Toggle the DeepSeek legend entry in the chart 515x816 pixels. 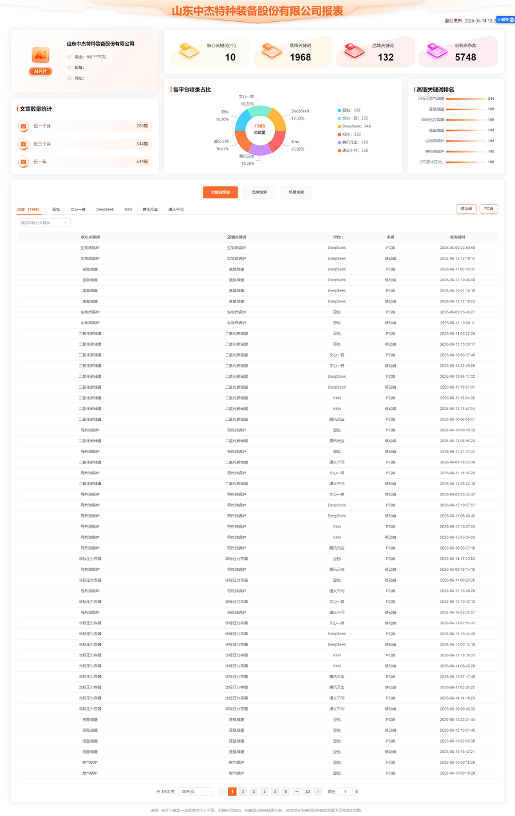click(354, 126)
